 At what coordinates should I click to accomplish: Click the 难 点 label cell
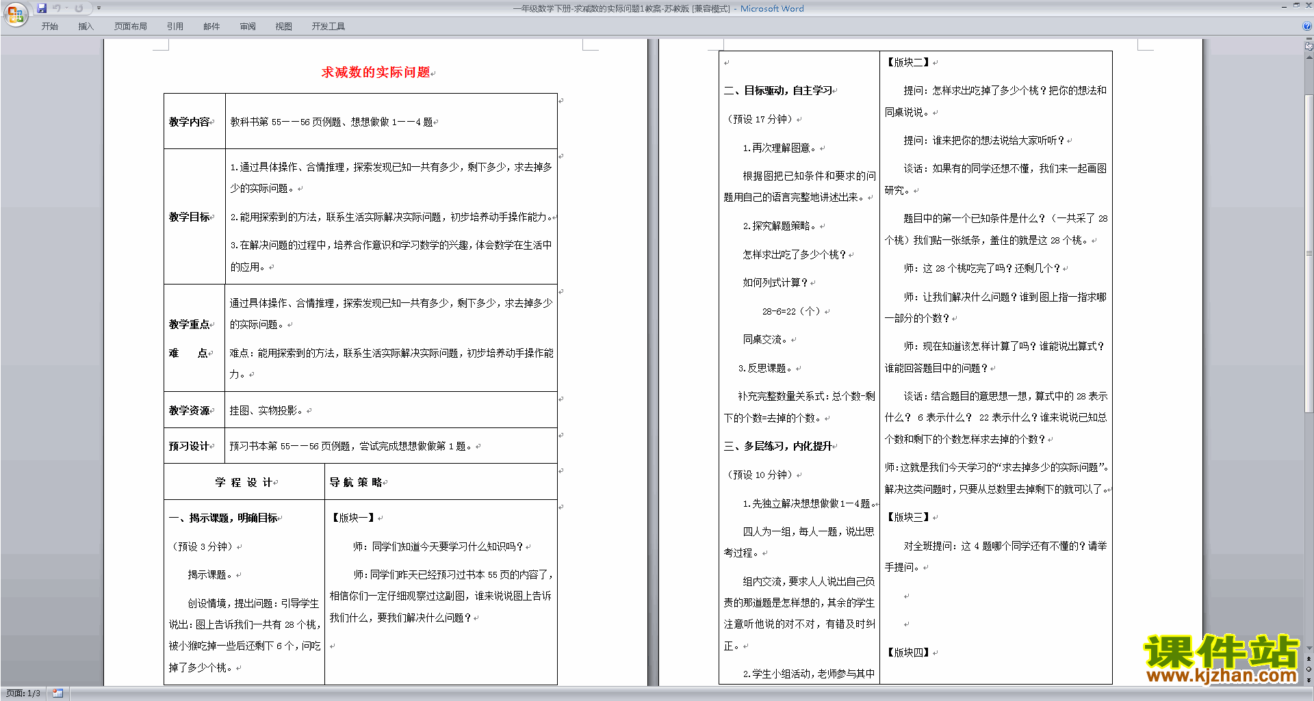[188, 353]
